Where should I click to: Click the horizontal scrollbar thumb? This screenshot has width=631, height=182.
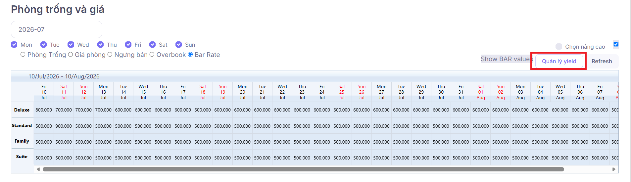(303, 169)
